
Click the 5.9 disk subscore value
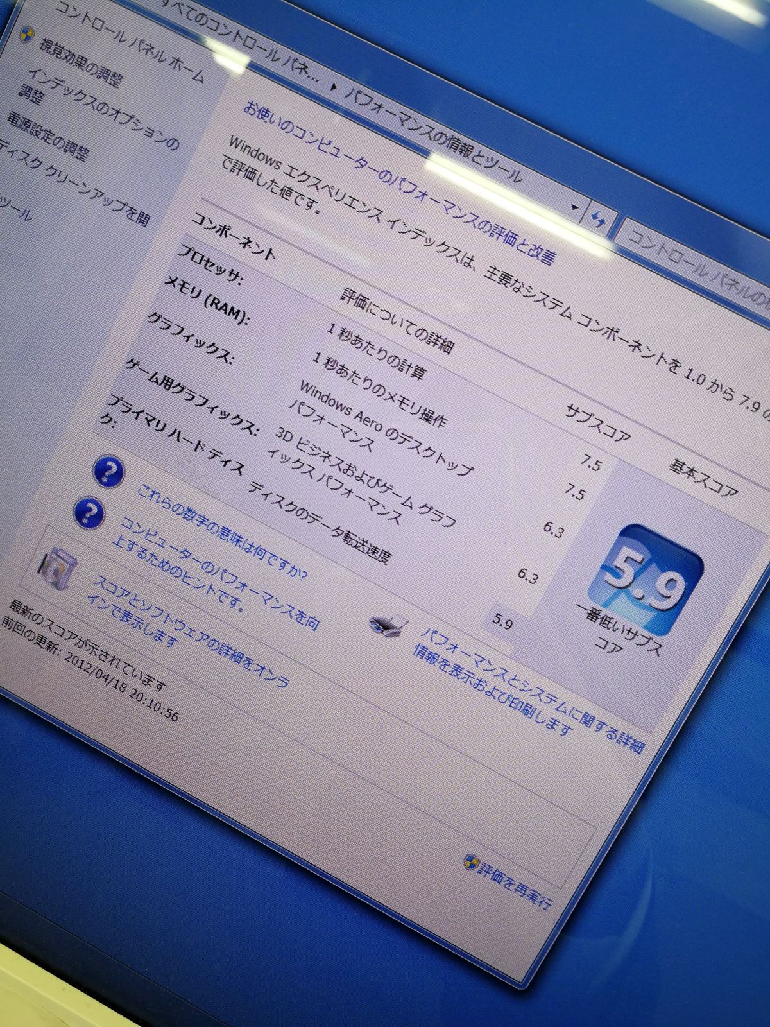(x=502, y=621)
